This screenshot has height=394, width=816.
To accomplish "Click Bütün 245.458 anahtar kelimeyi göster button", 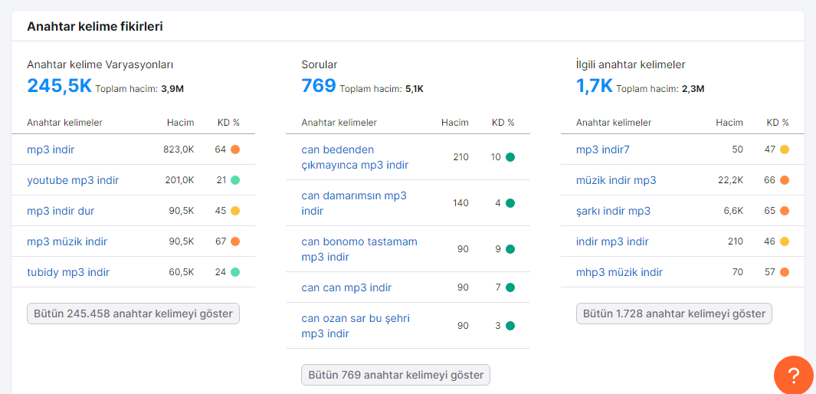I will 133,314.
